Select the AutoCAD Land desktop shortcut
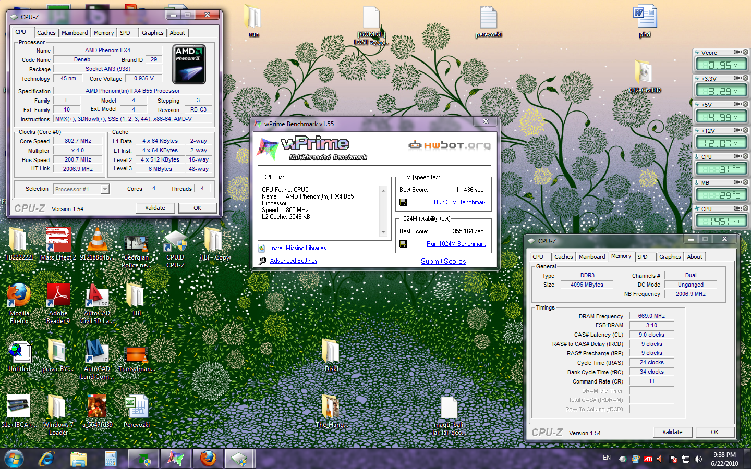751x469 pixels. (x=97, y=360)
